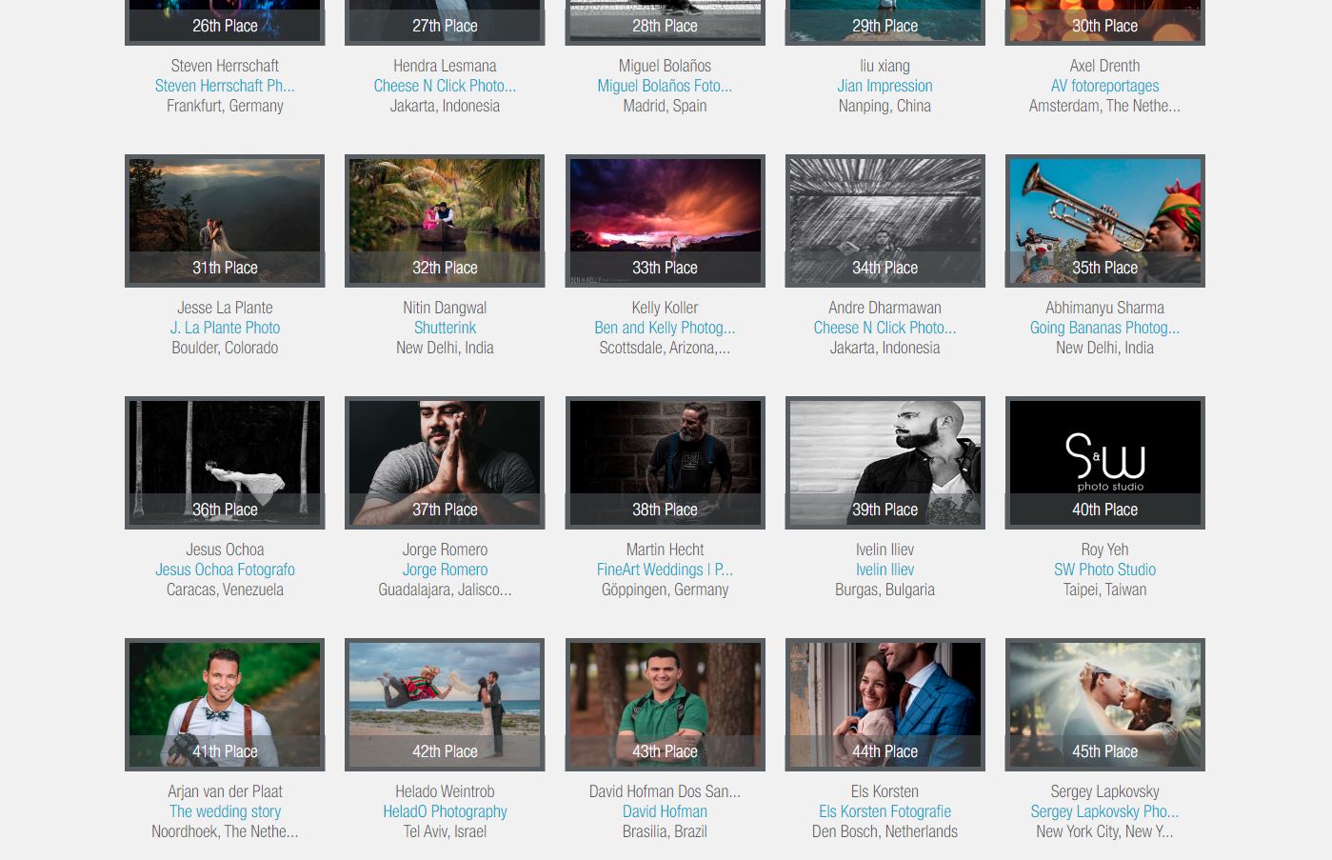Click the Jesus Ochoa Fotografo link
The image size is (1332, 860).
(x=225, y=570)
